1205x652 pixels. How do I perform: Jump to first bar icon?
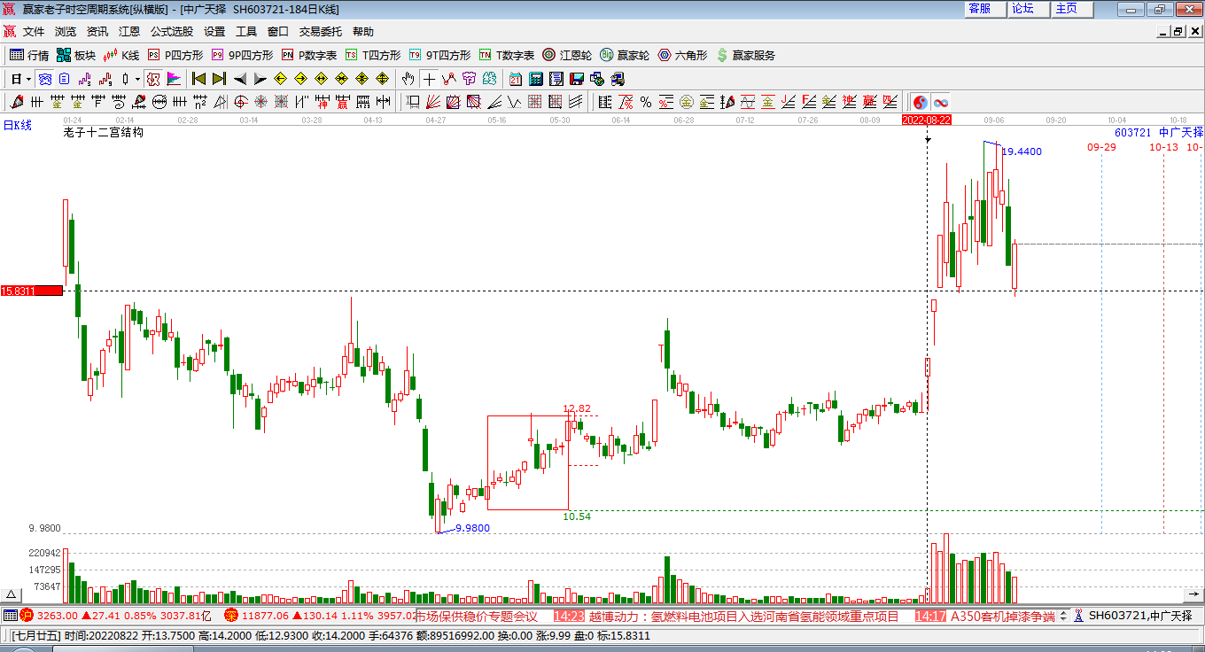click(199, 79)
